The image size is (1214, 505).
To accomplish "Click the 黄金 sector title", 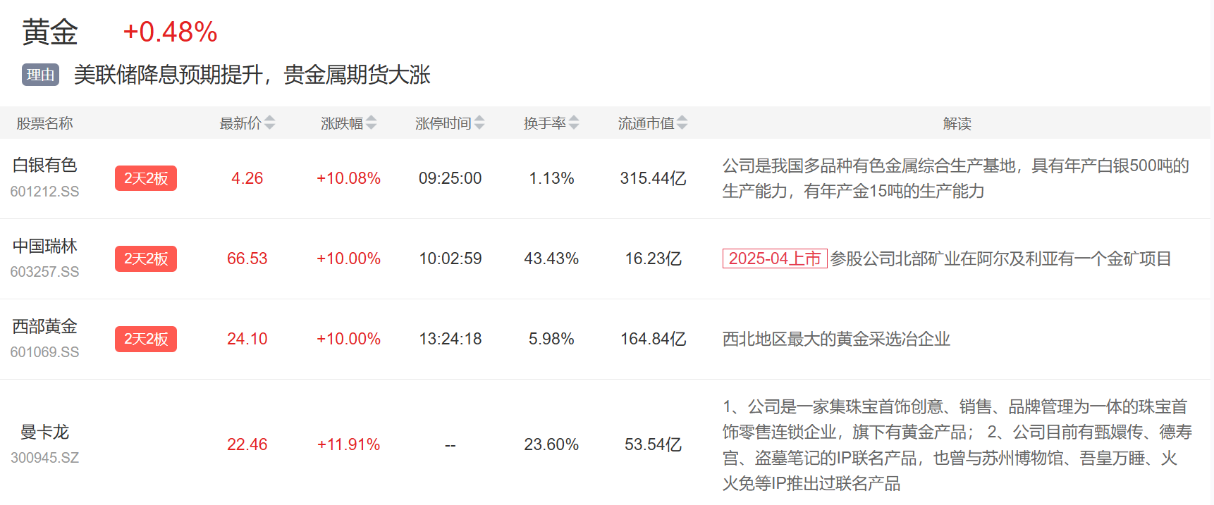I will click(x=49, y=32).
